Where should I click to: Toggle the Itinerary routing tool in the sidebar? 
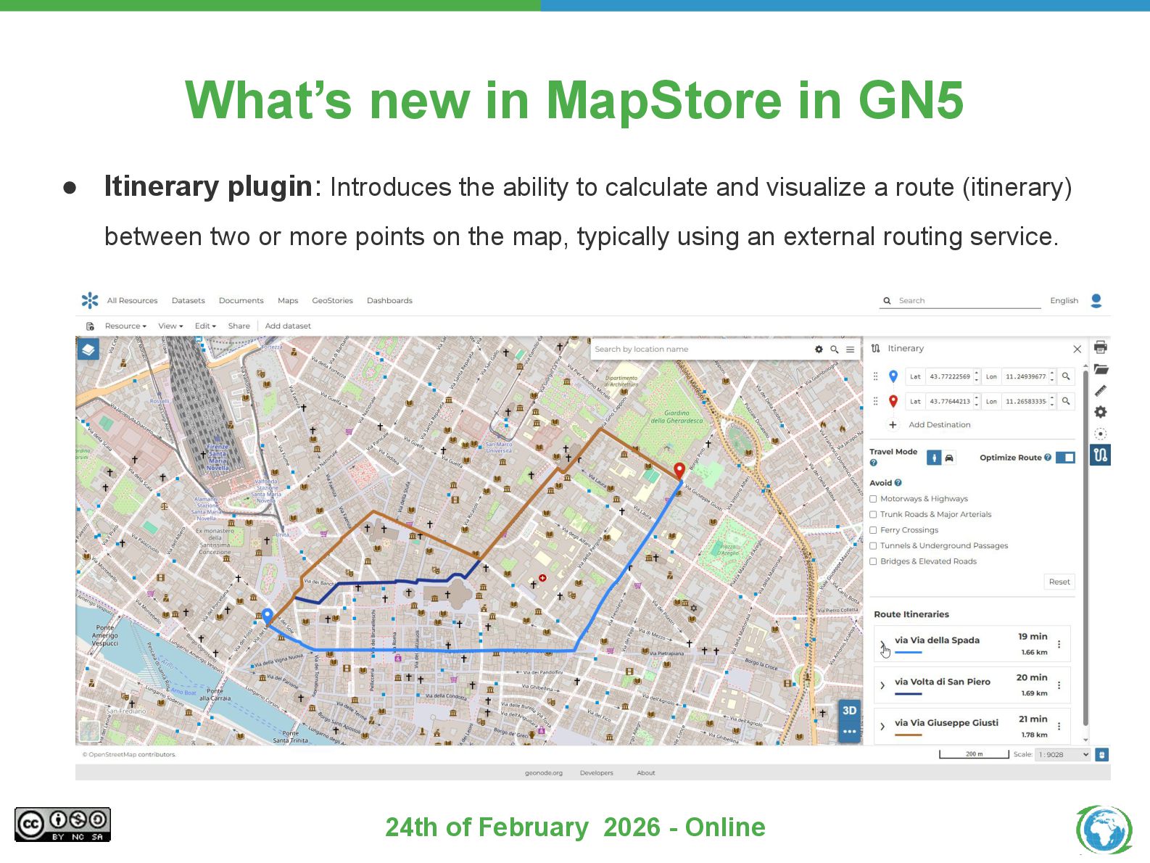[1101, 455]
